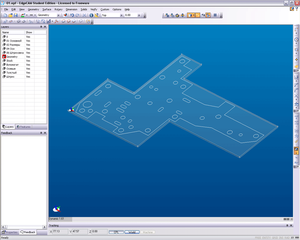300x240 pixels.
Task: Switch to the Features tab
Action: click(x=23, y=127)
